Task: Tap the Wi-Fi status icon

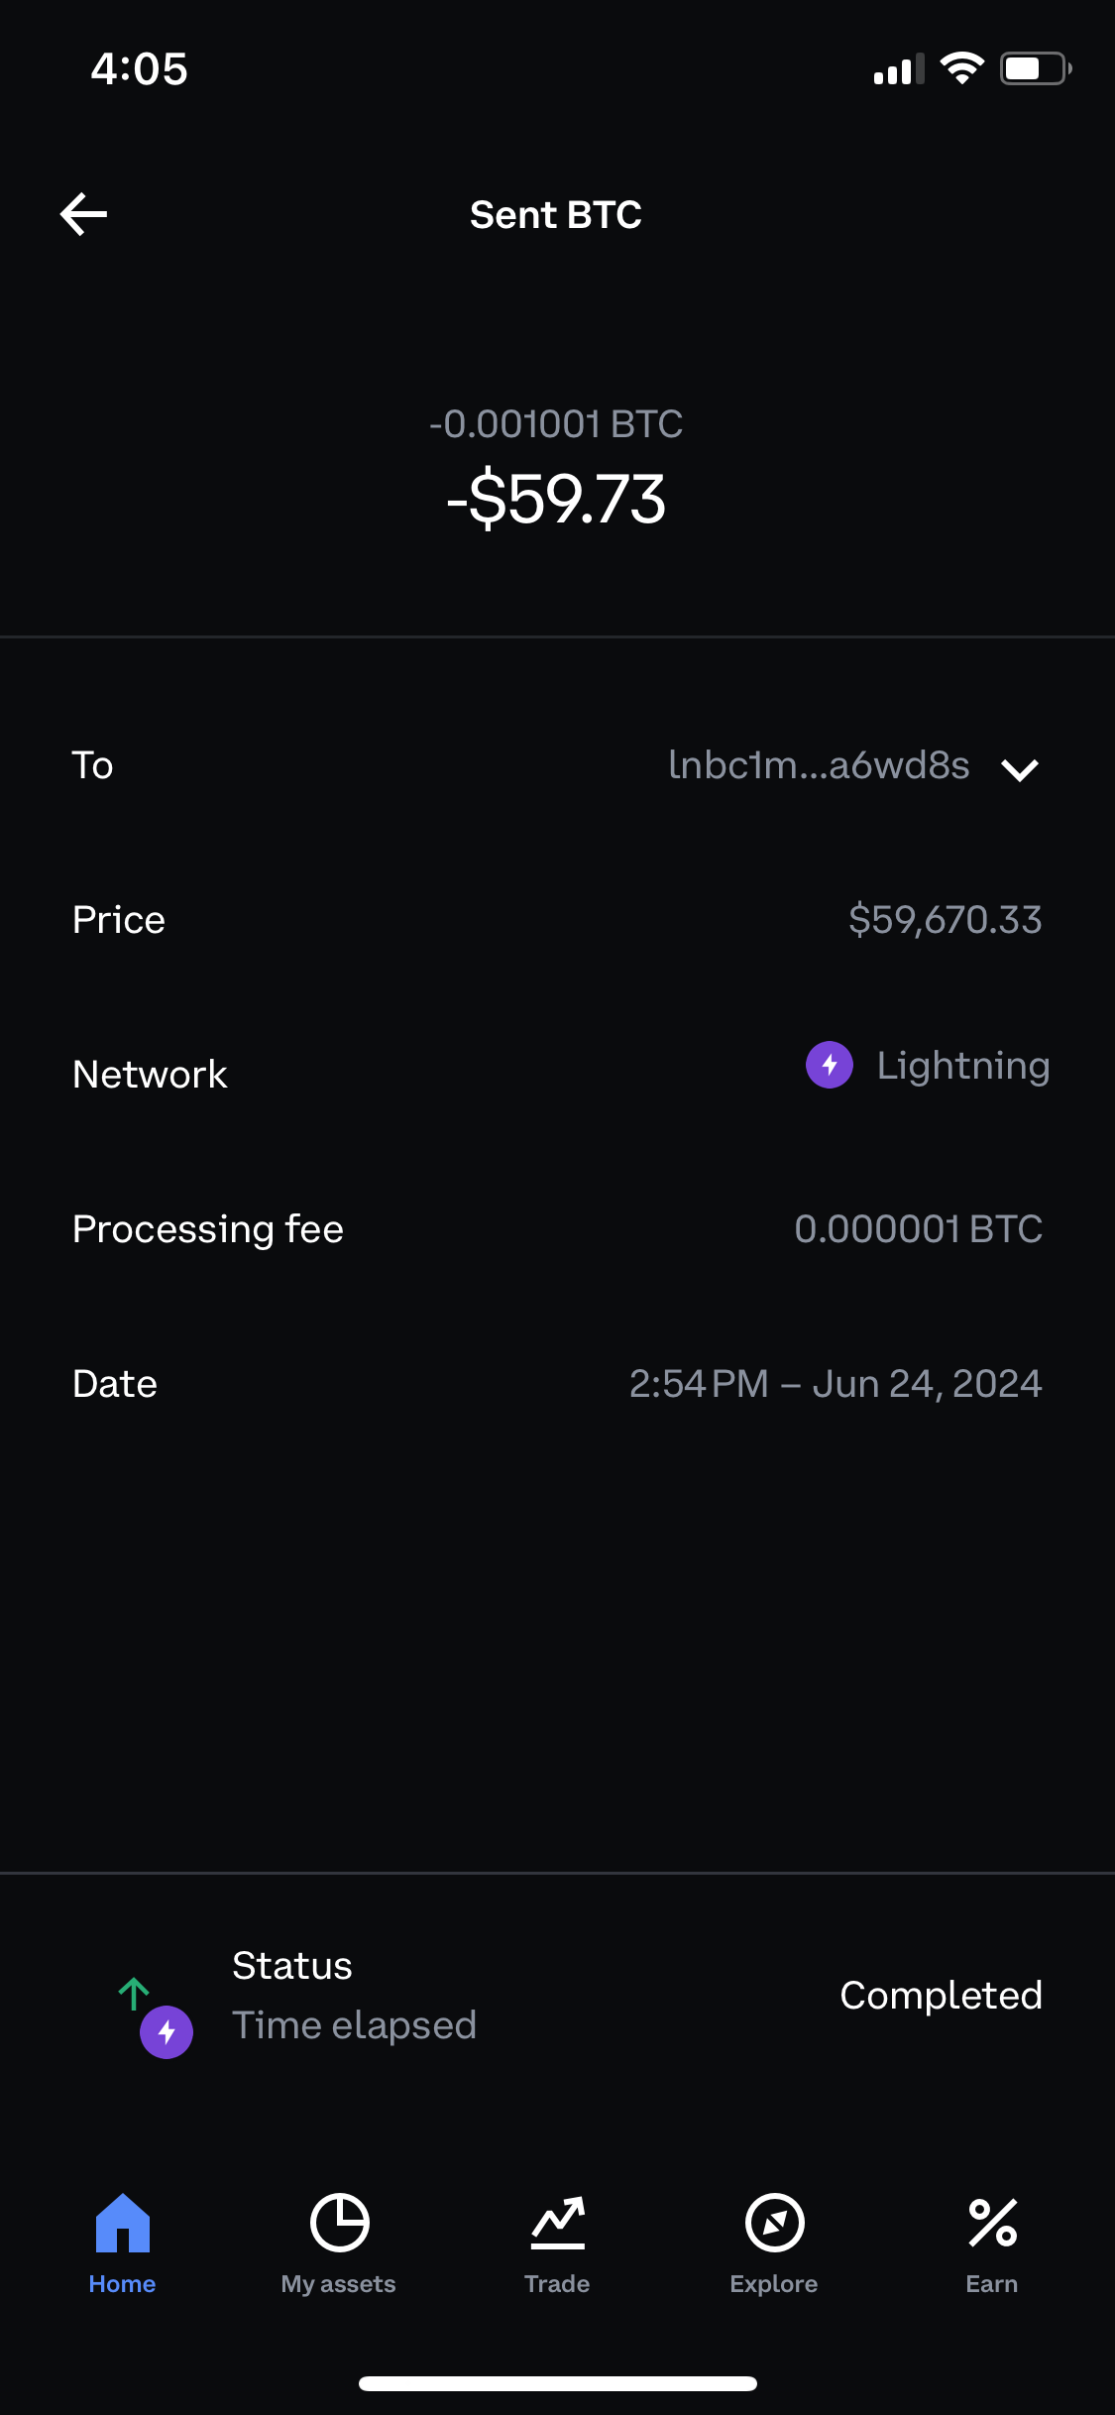Action: tap(961, 68)
